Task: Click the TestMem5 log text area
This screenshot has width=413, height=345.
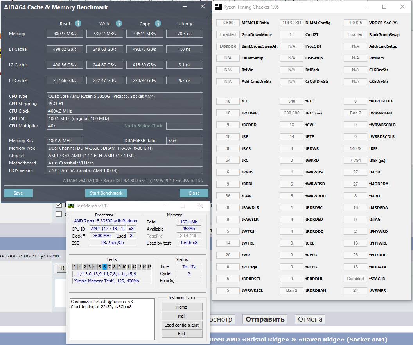Action: point(112,319)
